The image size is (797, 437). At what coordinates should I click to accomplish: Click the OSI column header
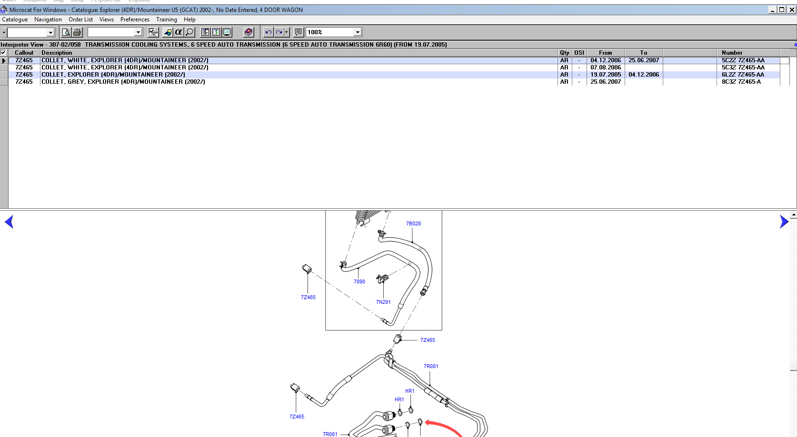pyautogui.click(x=579, y=53)
